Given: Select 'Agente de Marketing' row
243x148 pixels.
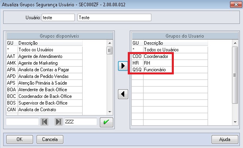Looking at the screenshot, I should click(44, 63).
